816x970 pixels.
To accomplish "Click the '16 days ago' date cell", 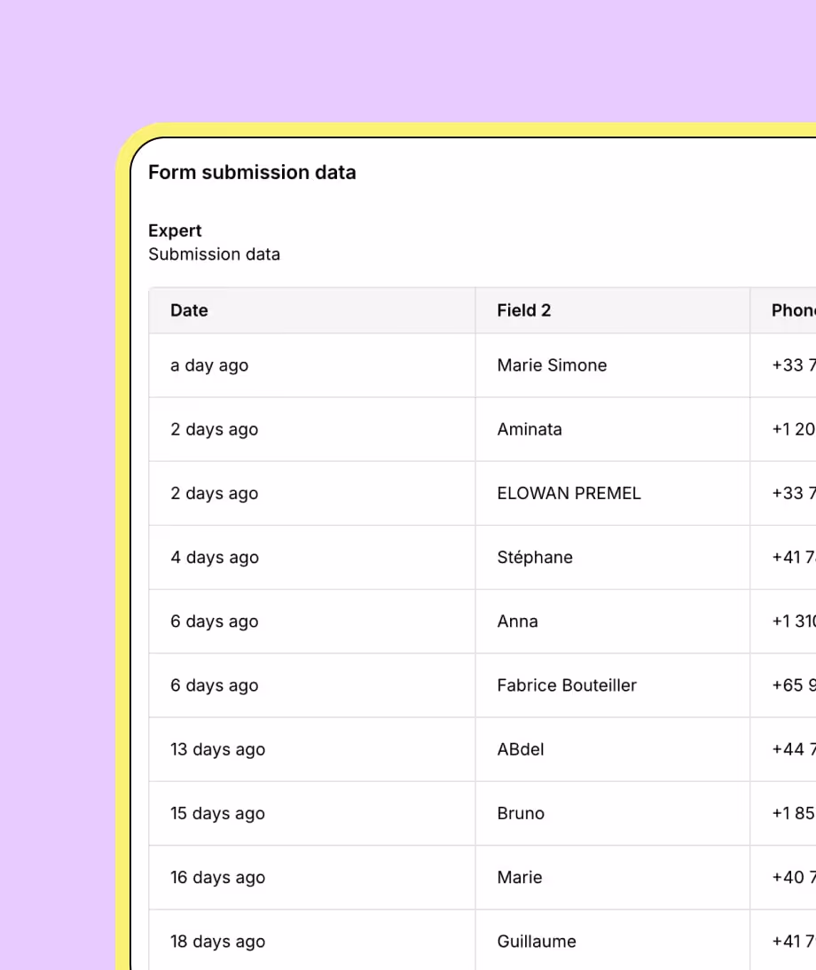I will (312, 877).
